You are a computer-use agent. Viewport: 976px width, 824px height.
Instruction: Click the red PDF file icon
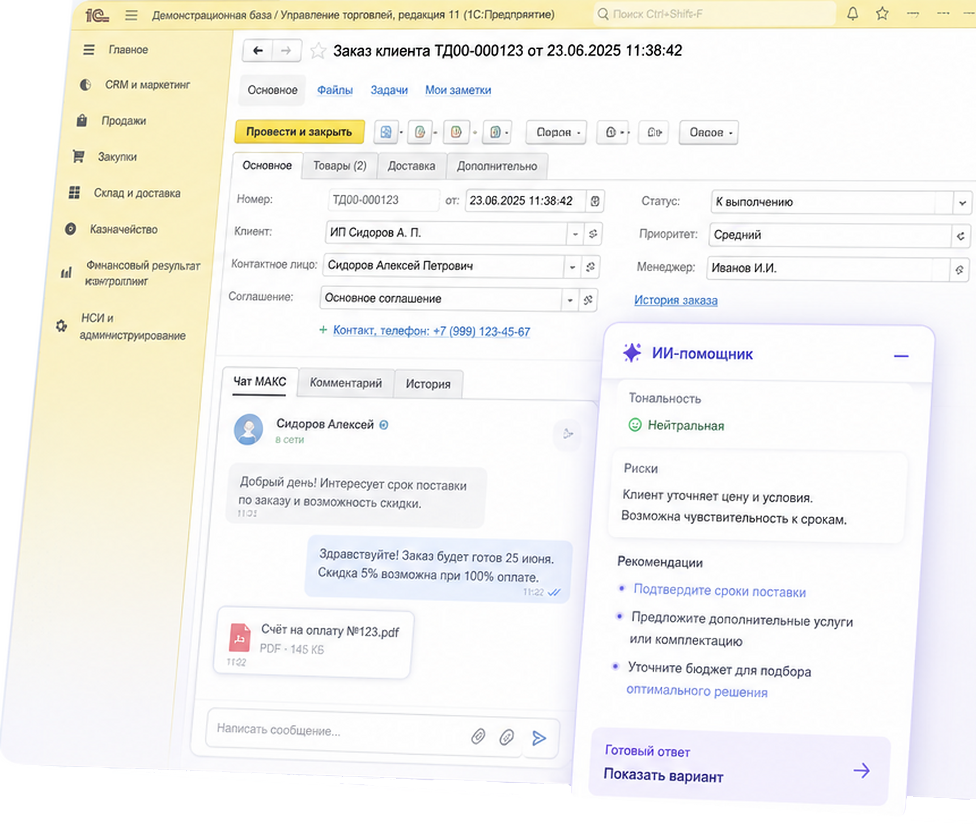point(240,638)
